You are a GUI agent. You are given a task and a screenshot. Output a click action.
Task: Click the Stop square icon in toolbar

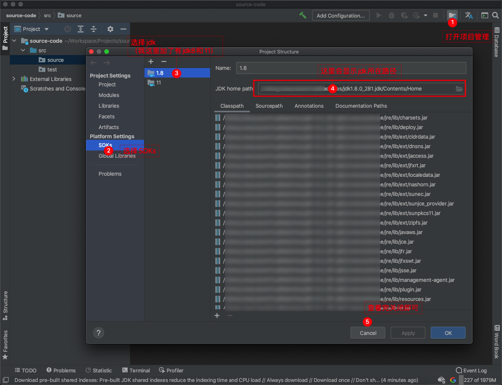[x=436, y=15]
